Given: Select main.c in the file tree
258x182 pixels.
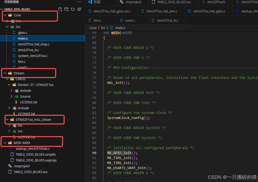Looking at the screenshot, I should [x=42, y=38].
